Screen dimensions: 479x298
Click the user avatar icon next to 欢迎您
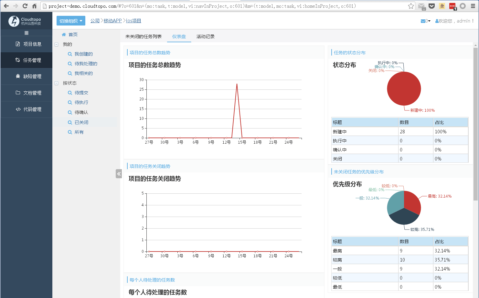(437, 21)
